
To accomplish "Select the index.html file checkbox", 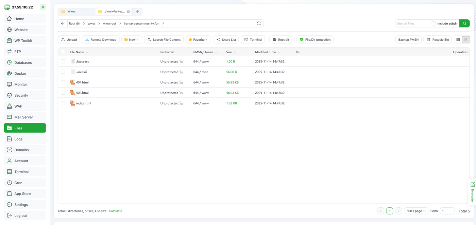I will click(63, 103).
